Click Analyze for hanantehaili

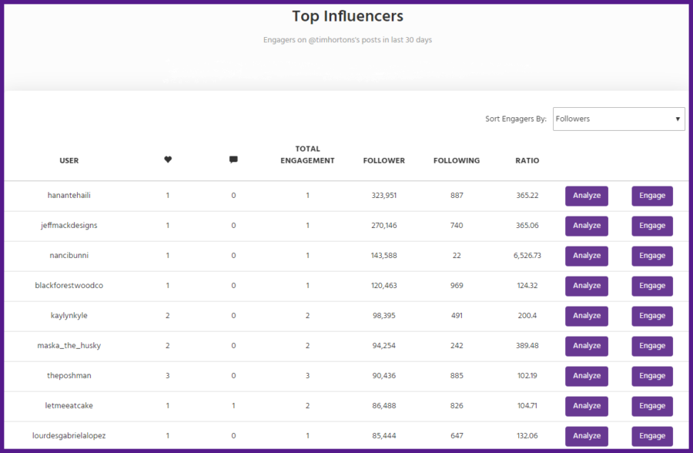click(x=586, y=196)
